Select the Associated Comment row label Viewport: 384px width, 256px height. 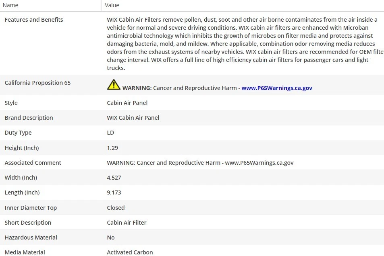[33, 163]
